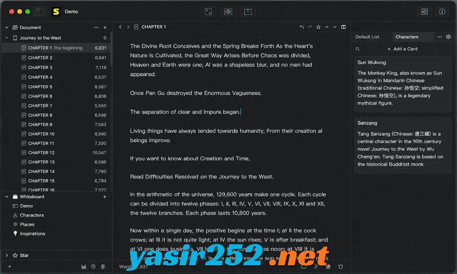The image size is (457, 274).
Task: Open Document section more options (three dots)
Action: 96,27
